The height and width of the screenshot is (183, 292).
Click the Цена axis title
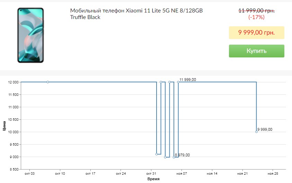click(x=4, y=126)
